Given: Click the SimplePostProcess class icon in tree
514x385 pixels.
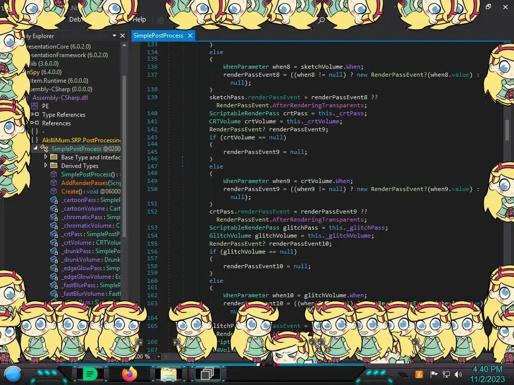Looking at the screenshot, I should (x=44, y=148).
